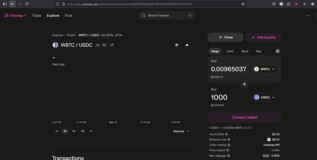
Task: Toggle Auto max slippage
Action: click(x=266, y=156)
